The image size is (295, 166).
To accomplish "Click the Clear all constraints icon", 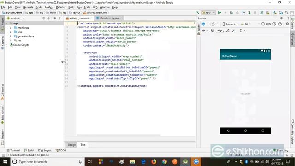I will coord(227,30).
